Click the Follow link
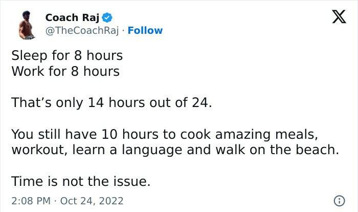This screenshot has width=358, height=212. pyautogui.click(x=145, y=30)
